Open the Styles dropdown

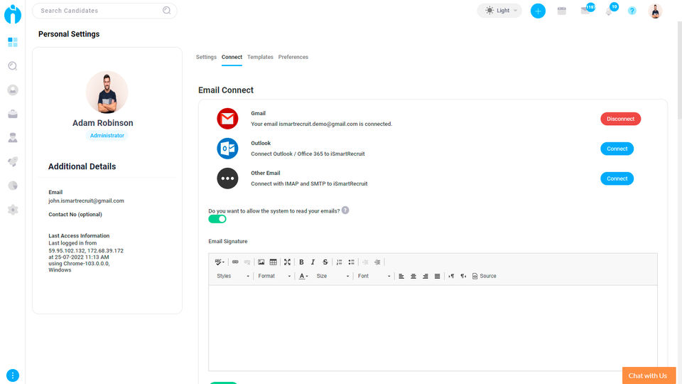[233, 276]
